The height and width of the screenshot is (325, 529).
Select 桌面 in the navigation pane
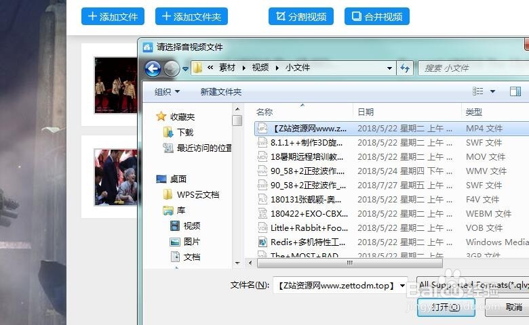point(172,179)
